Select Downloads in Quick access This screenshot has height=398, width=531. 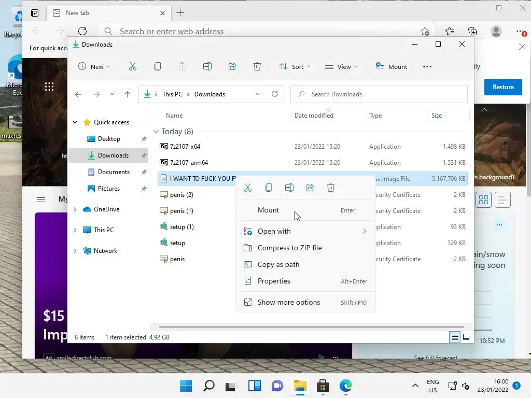click(108, 155)
